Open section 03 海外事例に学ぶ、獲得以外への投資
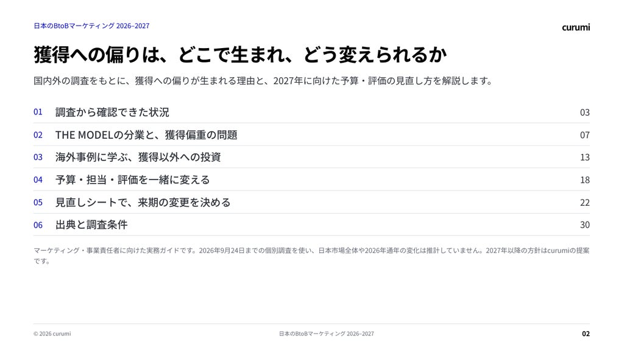Screen dimensions: 624x350 tap(311, 157)
